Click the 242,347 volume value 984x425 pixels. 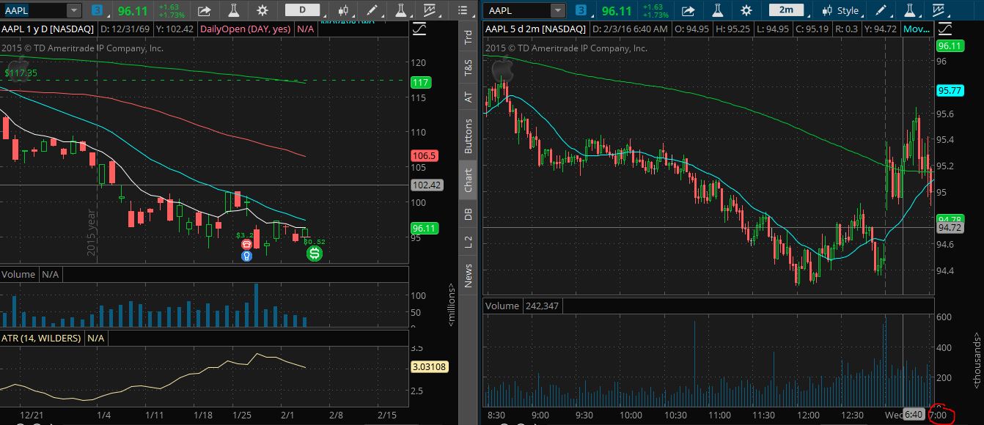[543, 306]
